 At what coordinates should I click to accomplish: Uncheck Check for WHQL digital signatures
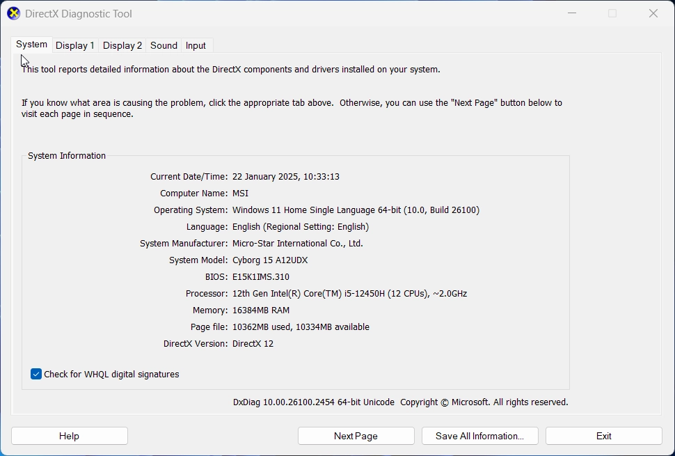click(x=36, y=374)
